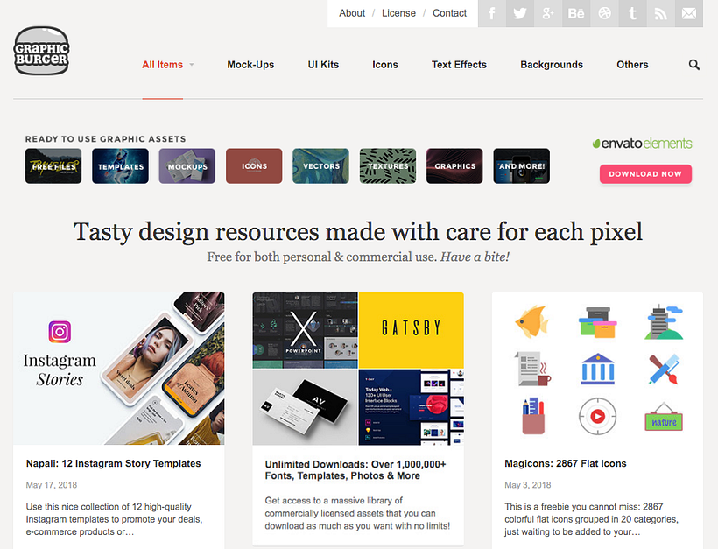Open the email envelope icon
The image size is (718, 549).
[x=689, y=13]
